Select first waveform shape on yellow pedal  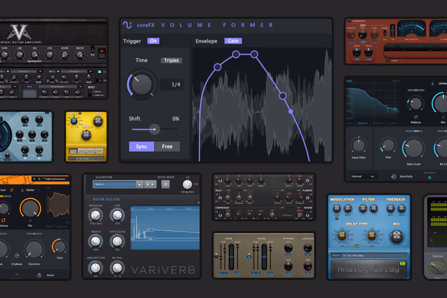tap(73, 151)
